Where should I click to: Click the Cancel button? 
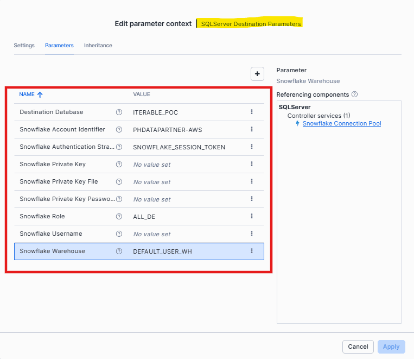(358, 347)
